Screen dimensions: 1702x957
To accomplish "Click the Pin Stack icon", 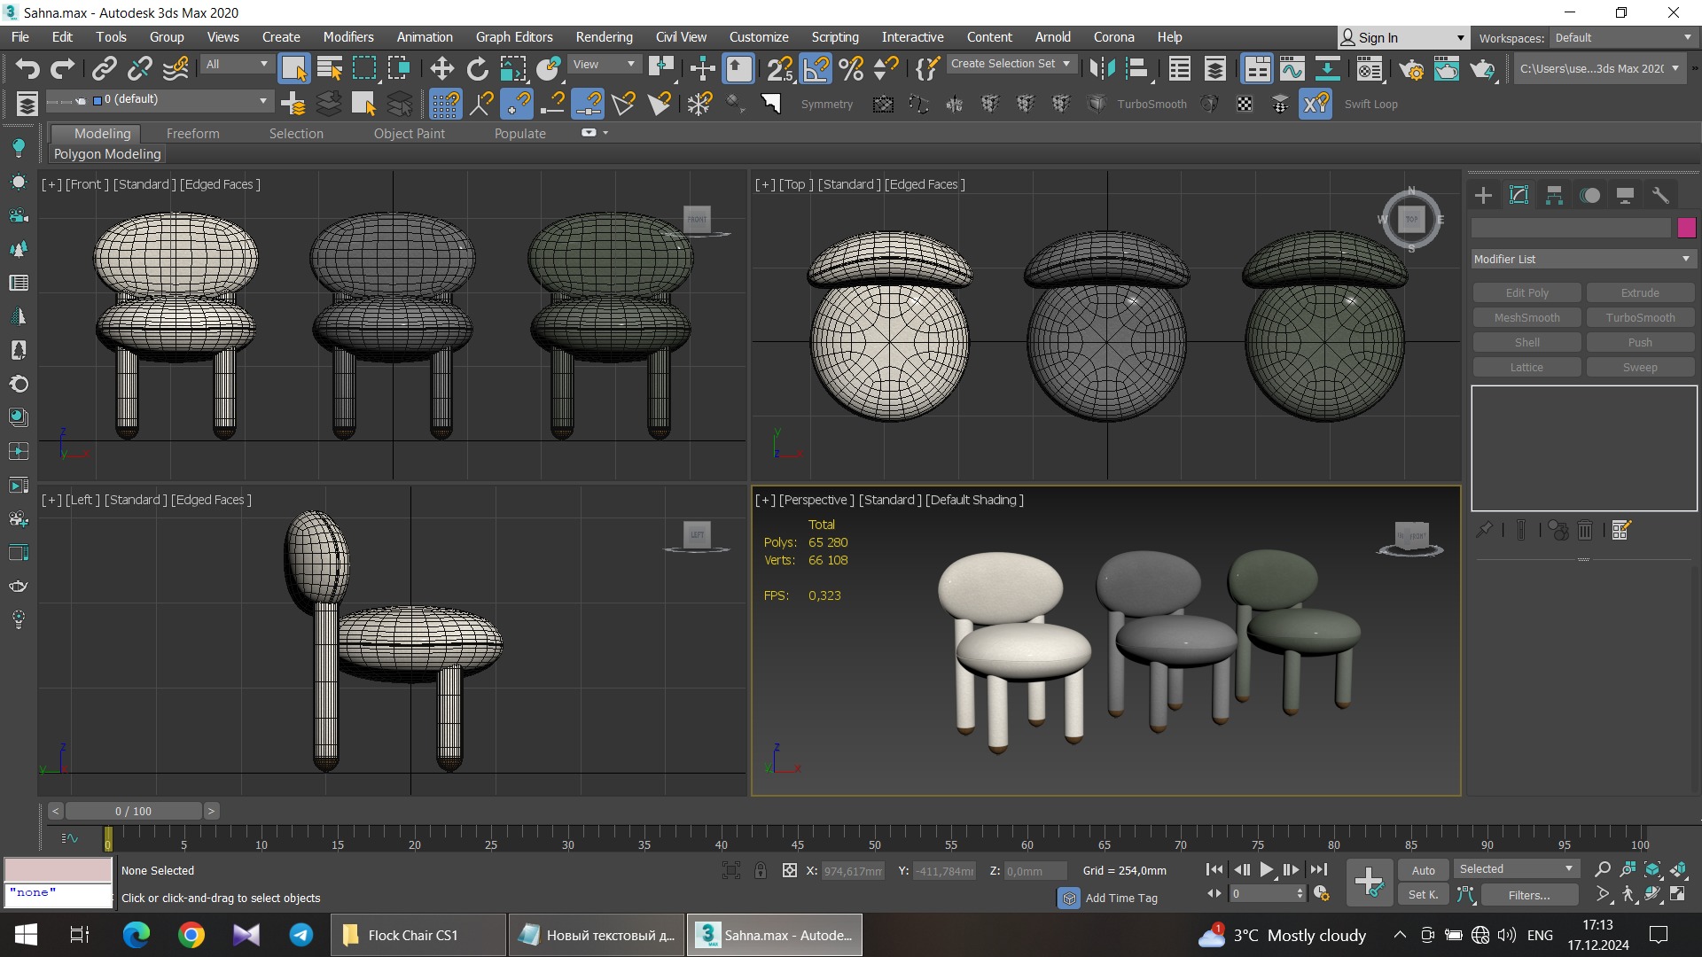I will (1484, 530).
